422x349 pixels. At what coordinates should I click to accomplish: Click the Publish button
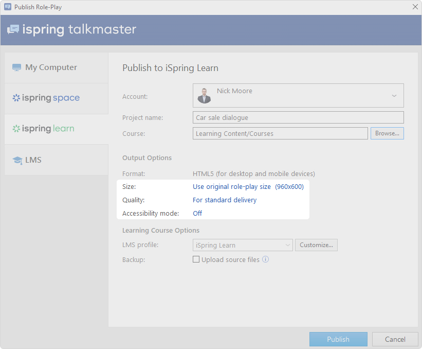click(338, 339)
